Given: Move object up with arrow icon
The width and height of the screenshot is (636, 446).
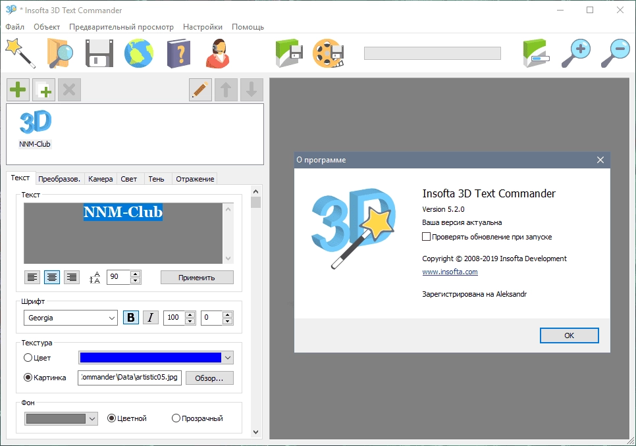Looking at the screenshot, I should click(x=226, y=89).
